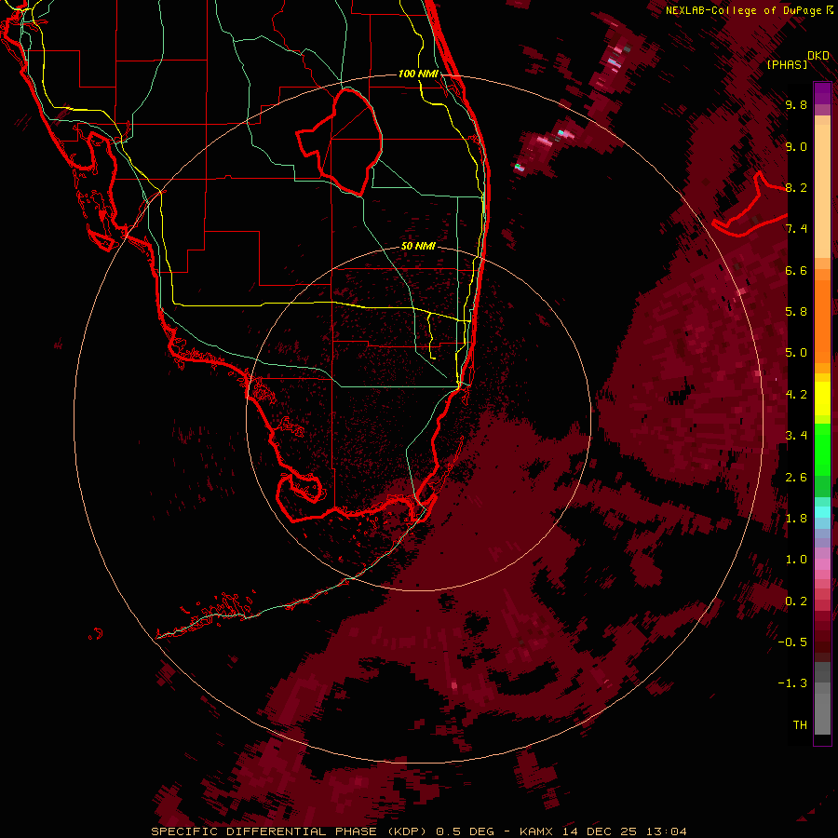
Task: Click the cyan segment of color bar
Action: coord(822,511)
